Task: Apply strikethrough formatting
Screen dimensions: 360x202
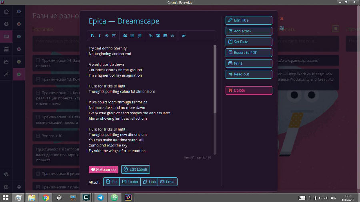Action: point(106,36)
